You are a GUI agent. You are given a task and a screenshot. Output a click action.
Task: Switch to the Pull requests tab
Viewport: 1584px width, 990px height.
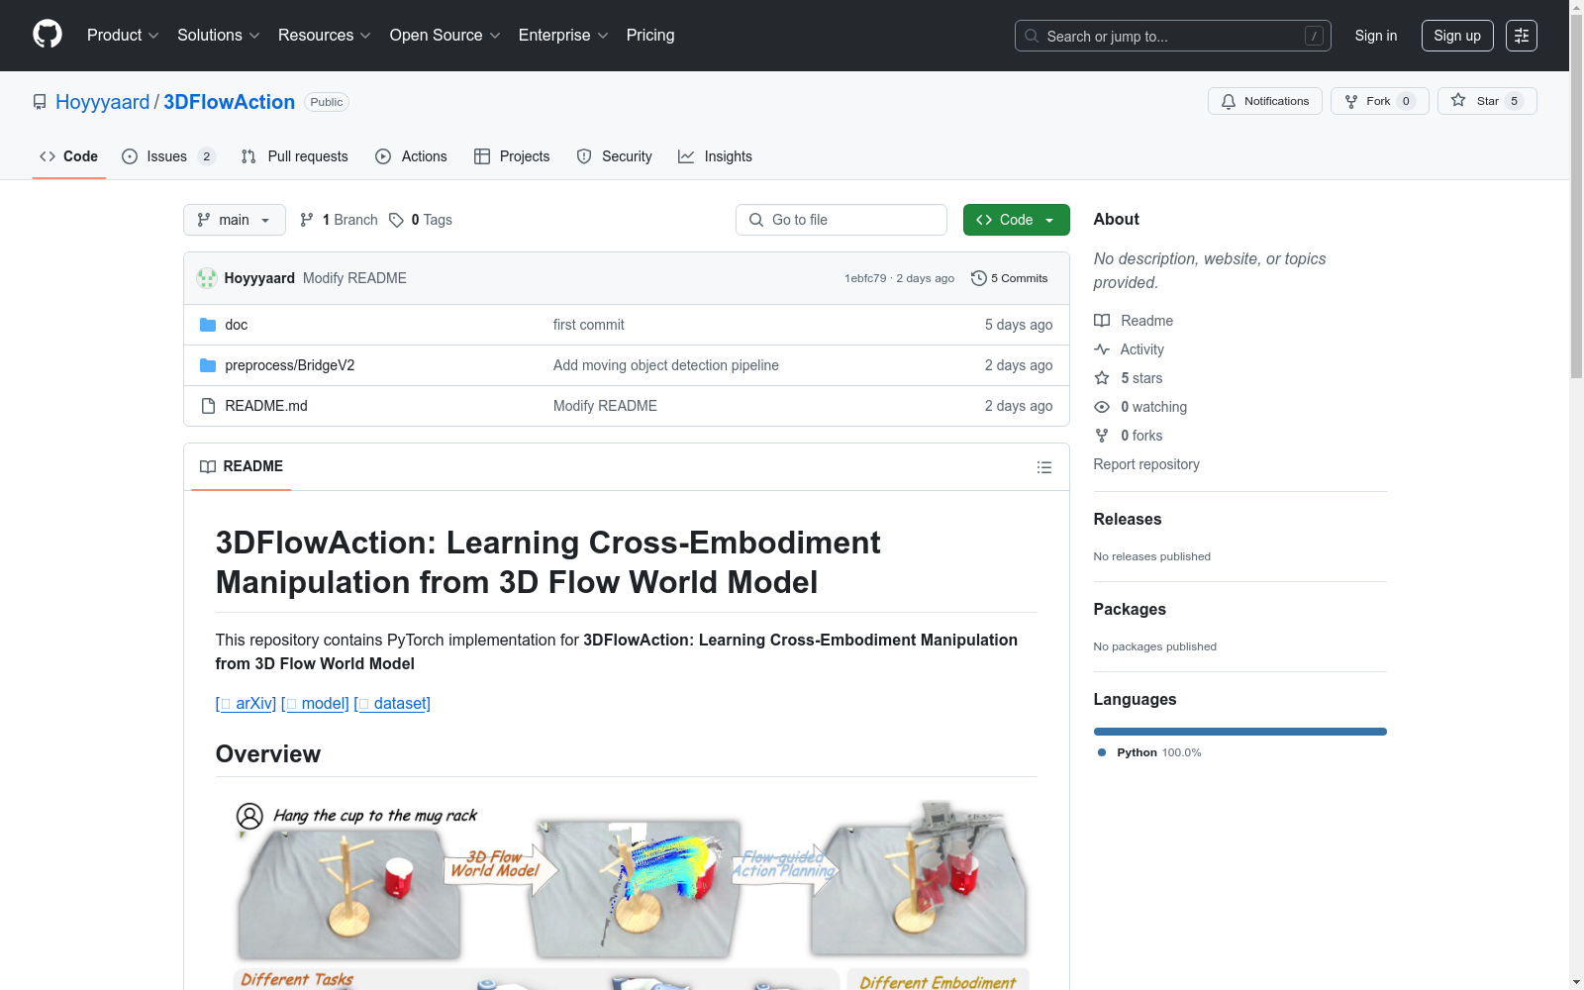[295, 156]
